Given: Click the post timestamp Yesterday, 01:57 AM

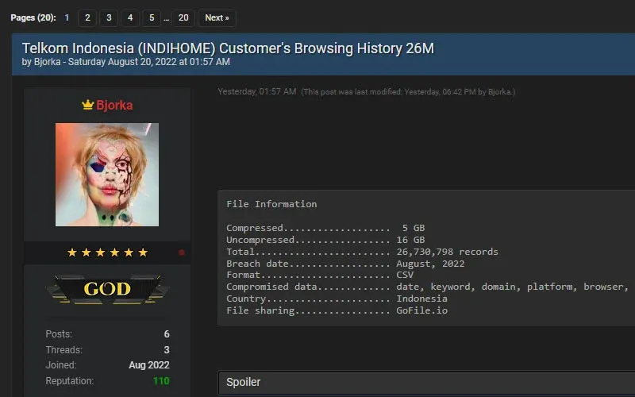Looking at the screenshot, I should tap(257, 92).
